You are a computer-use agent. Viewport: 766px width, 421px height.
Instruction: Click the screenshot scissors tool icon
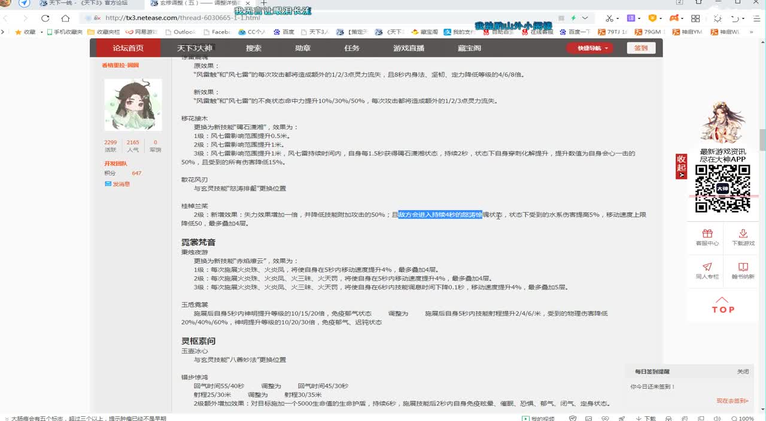(609, 18)
